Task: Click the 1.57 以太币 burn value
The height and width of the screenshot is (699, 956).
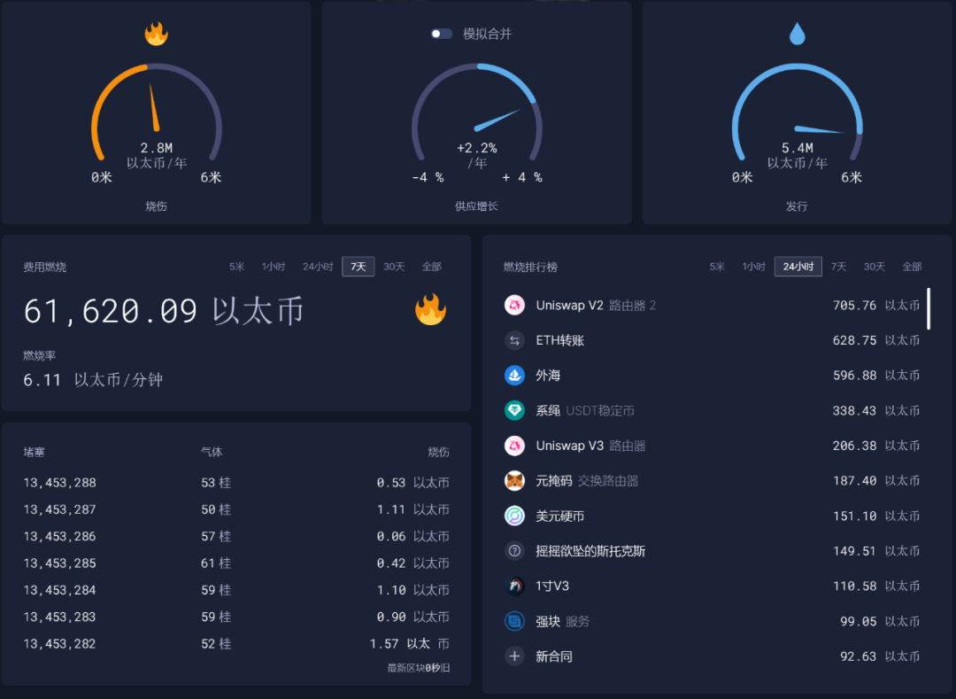Action: (409, 643)
